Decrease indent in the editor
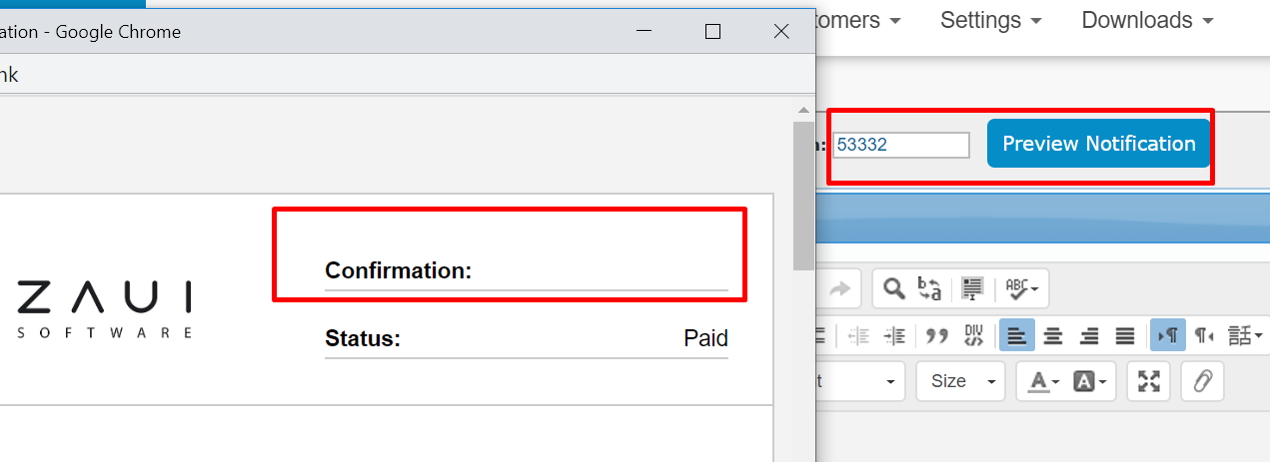Image resolution: width=1270 pixels, height=462 pixels. coord(858,335)
